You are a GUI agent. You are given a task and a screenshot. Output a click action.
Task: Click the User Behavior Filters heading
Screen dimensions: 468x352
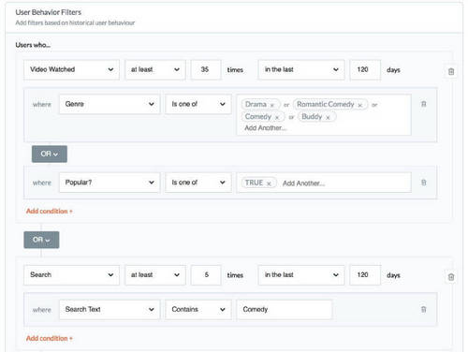49,12
